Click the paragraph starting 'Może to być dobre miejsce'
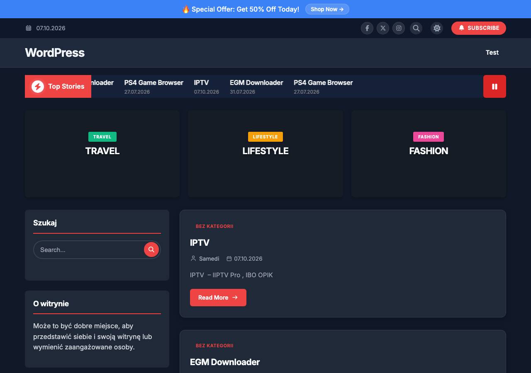This screenshot has width=531, height=373. pyautogui.click(x=93, y=337)
